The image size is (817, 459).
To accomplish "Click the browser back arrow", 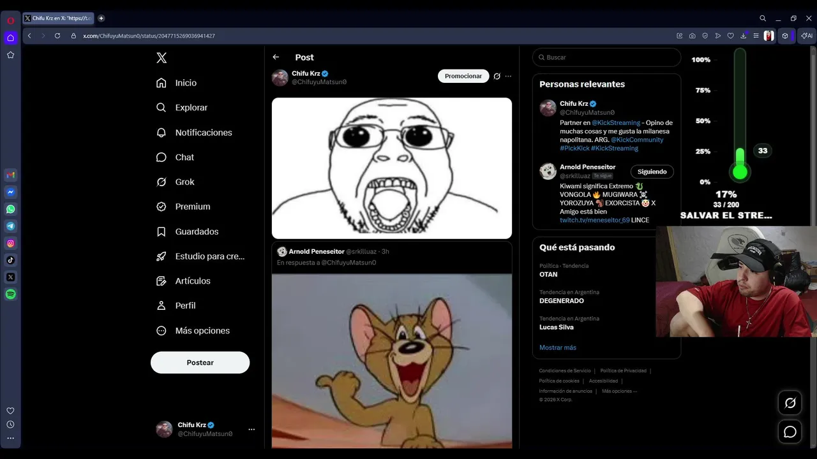I will tap(29, 36).
